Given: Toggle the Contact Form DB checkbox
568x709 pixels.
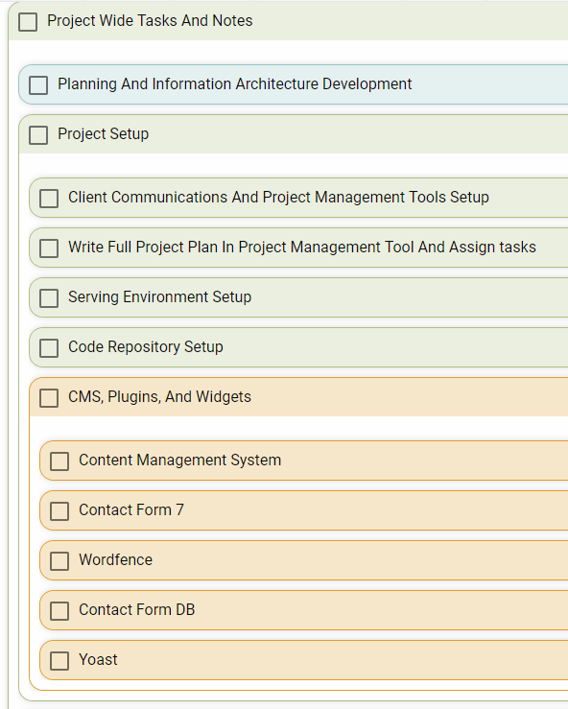Looking at the screenshot, I should pos(59,611).
